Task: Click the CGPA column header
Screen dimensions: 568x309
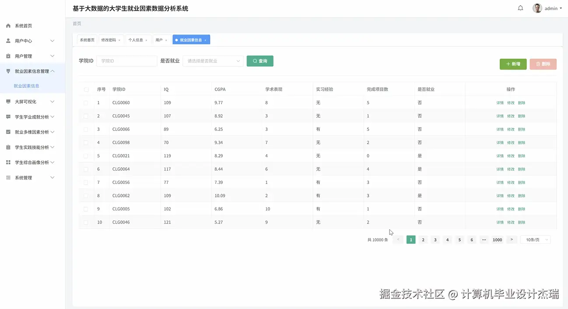Action: (220, 89)
